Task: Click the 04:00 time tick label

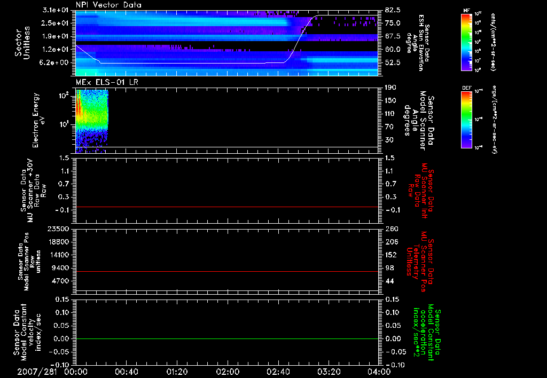Action: point(379,372)
